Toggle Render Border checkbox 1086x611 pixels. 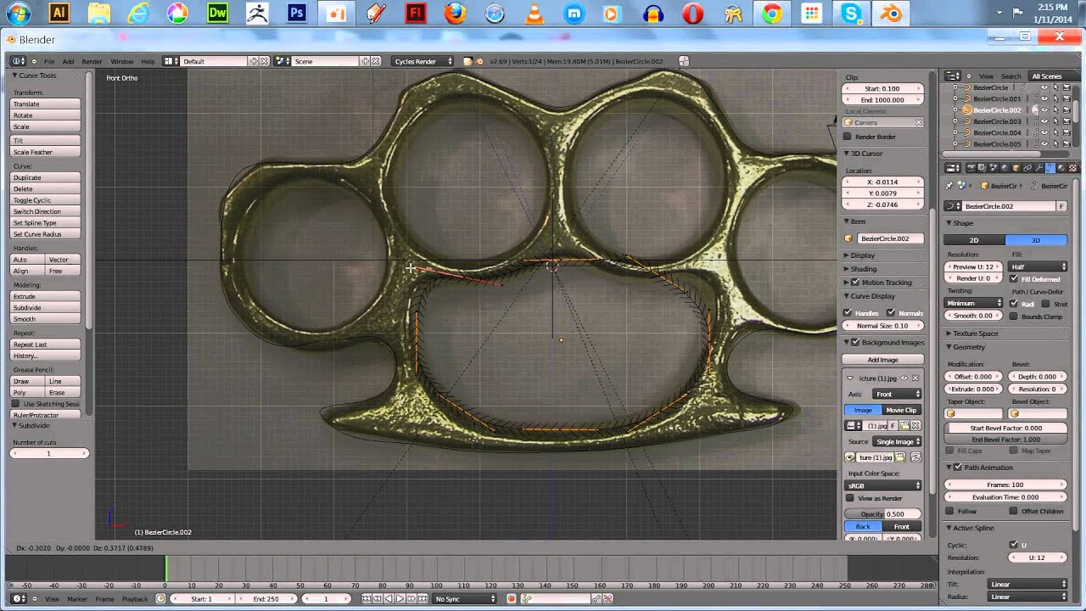coord(848,137)
